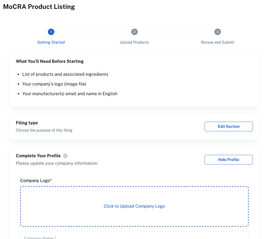Viewport: 265px width, 239px height.
Task: Collapse the profile using Hide Profile
Action: click(x=228, y=160)
